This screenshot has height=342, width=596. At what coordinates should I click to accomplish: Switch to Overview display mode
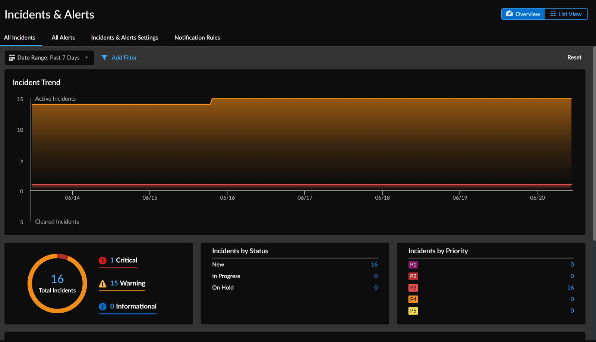tap(523, 14)
